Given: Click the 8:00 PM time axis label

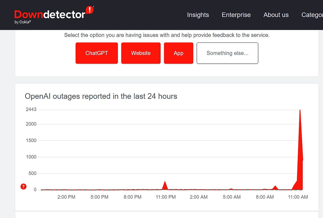Looking at the screenshot, I should click(x=132, y=197).
